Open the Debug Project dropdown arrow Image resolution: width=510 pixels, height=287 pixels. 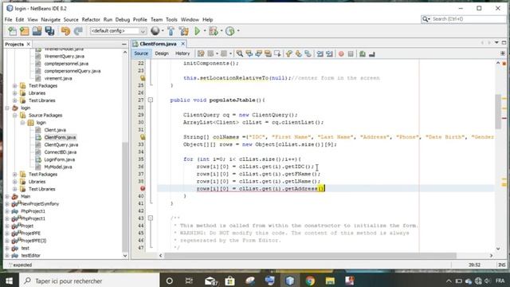click(222, 31)
